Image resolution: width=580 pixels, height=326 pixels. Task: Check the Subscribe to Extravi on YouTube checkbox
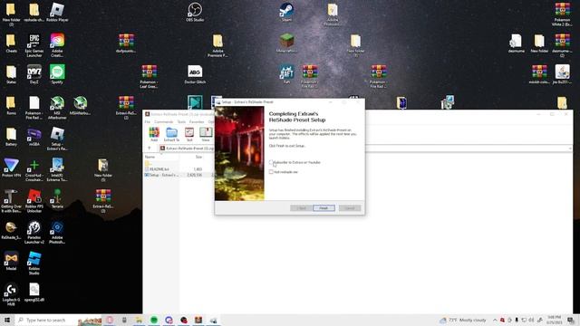(271, 162)
